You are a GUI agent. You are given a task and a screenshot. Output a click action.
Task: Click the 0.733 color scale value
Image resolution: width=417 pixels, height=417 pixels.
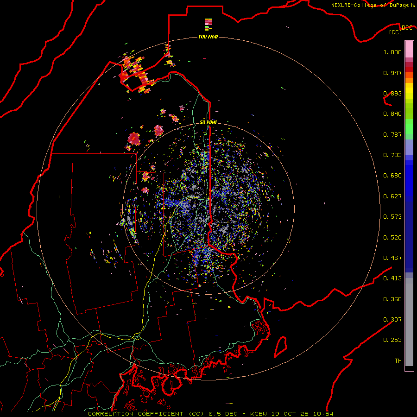392,155
